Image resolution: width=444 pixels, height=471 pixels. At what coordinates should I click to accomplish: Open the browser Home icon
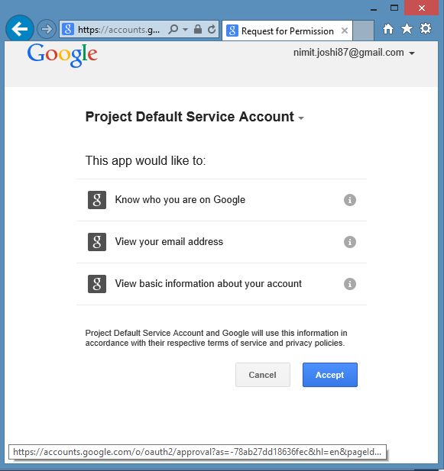[x=387, y=29]
